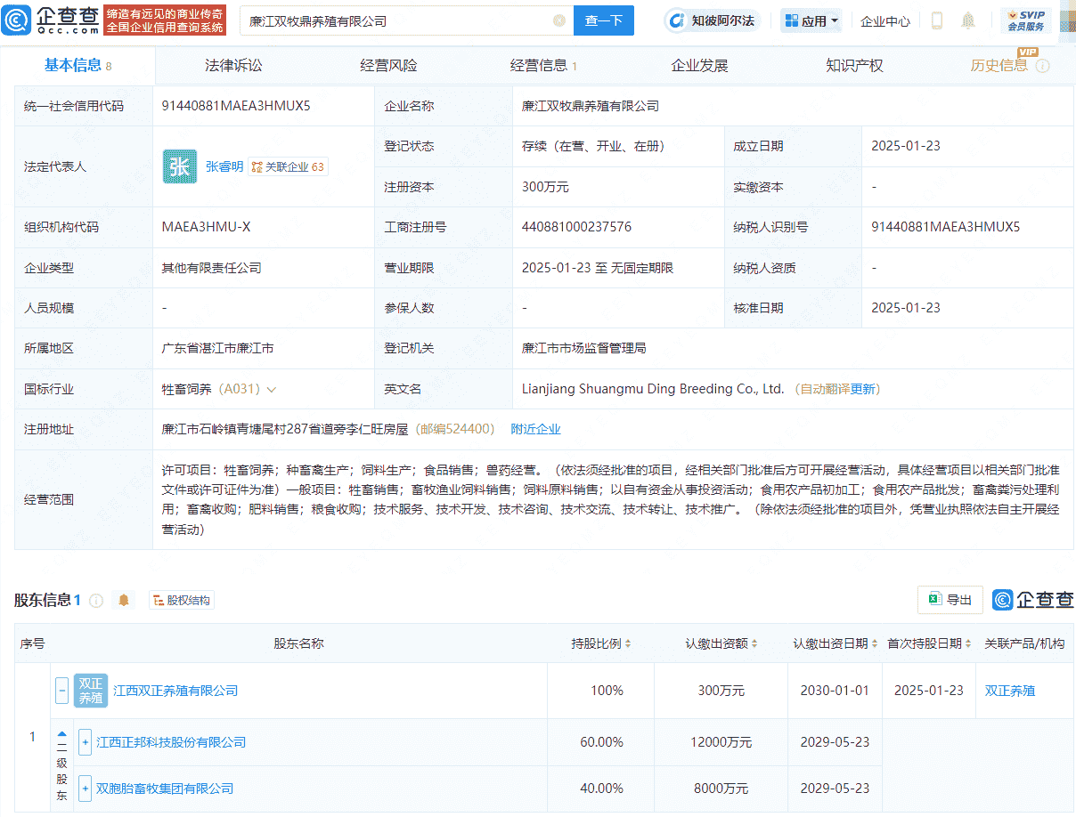This screenshot has height=817, width=1076.
Task: Click the blue 查一下 search button
Action: (x=603, y=20)
